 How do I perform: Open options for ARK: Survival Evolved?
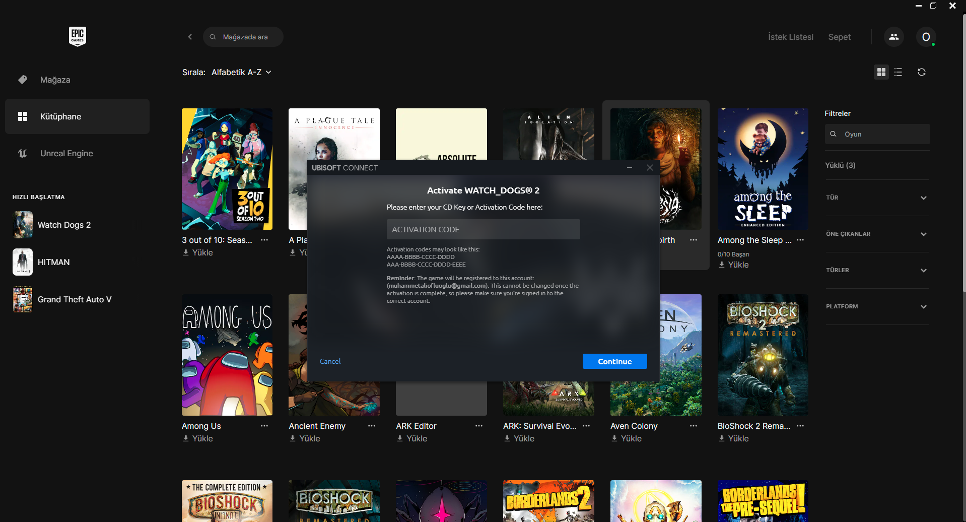click(x=586, y=426)
